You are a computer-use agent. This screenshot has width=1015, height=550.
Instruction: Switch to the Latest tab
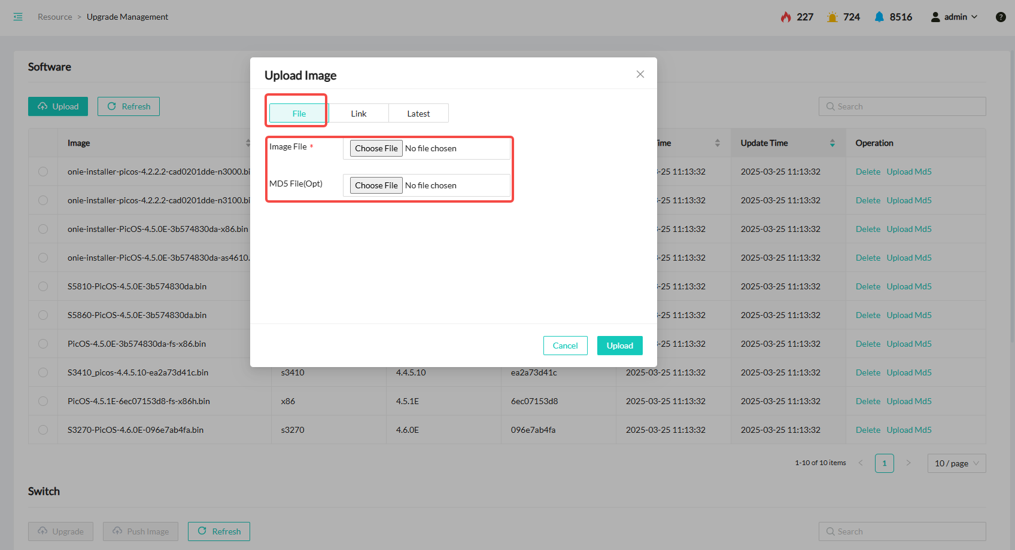pyautogui.click(x=418, y=114)
